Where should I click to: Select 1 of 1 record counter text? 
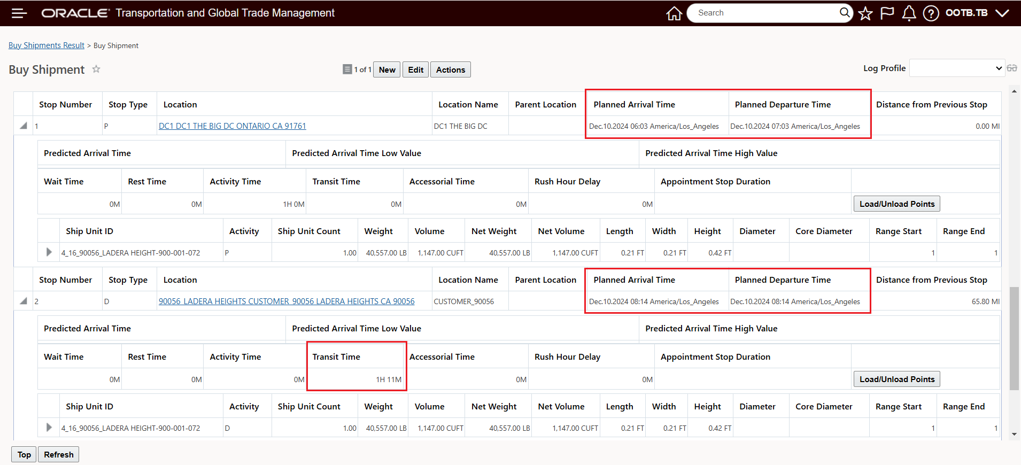click(x=362, y=69)
